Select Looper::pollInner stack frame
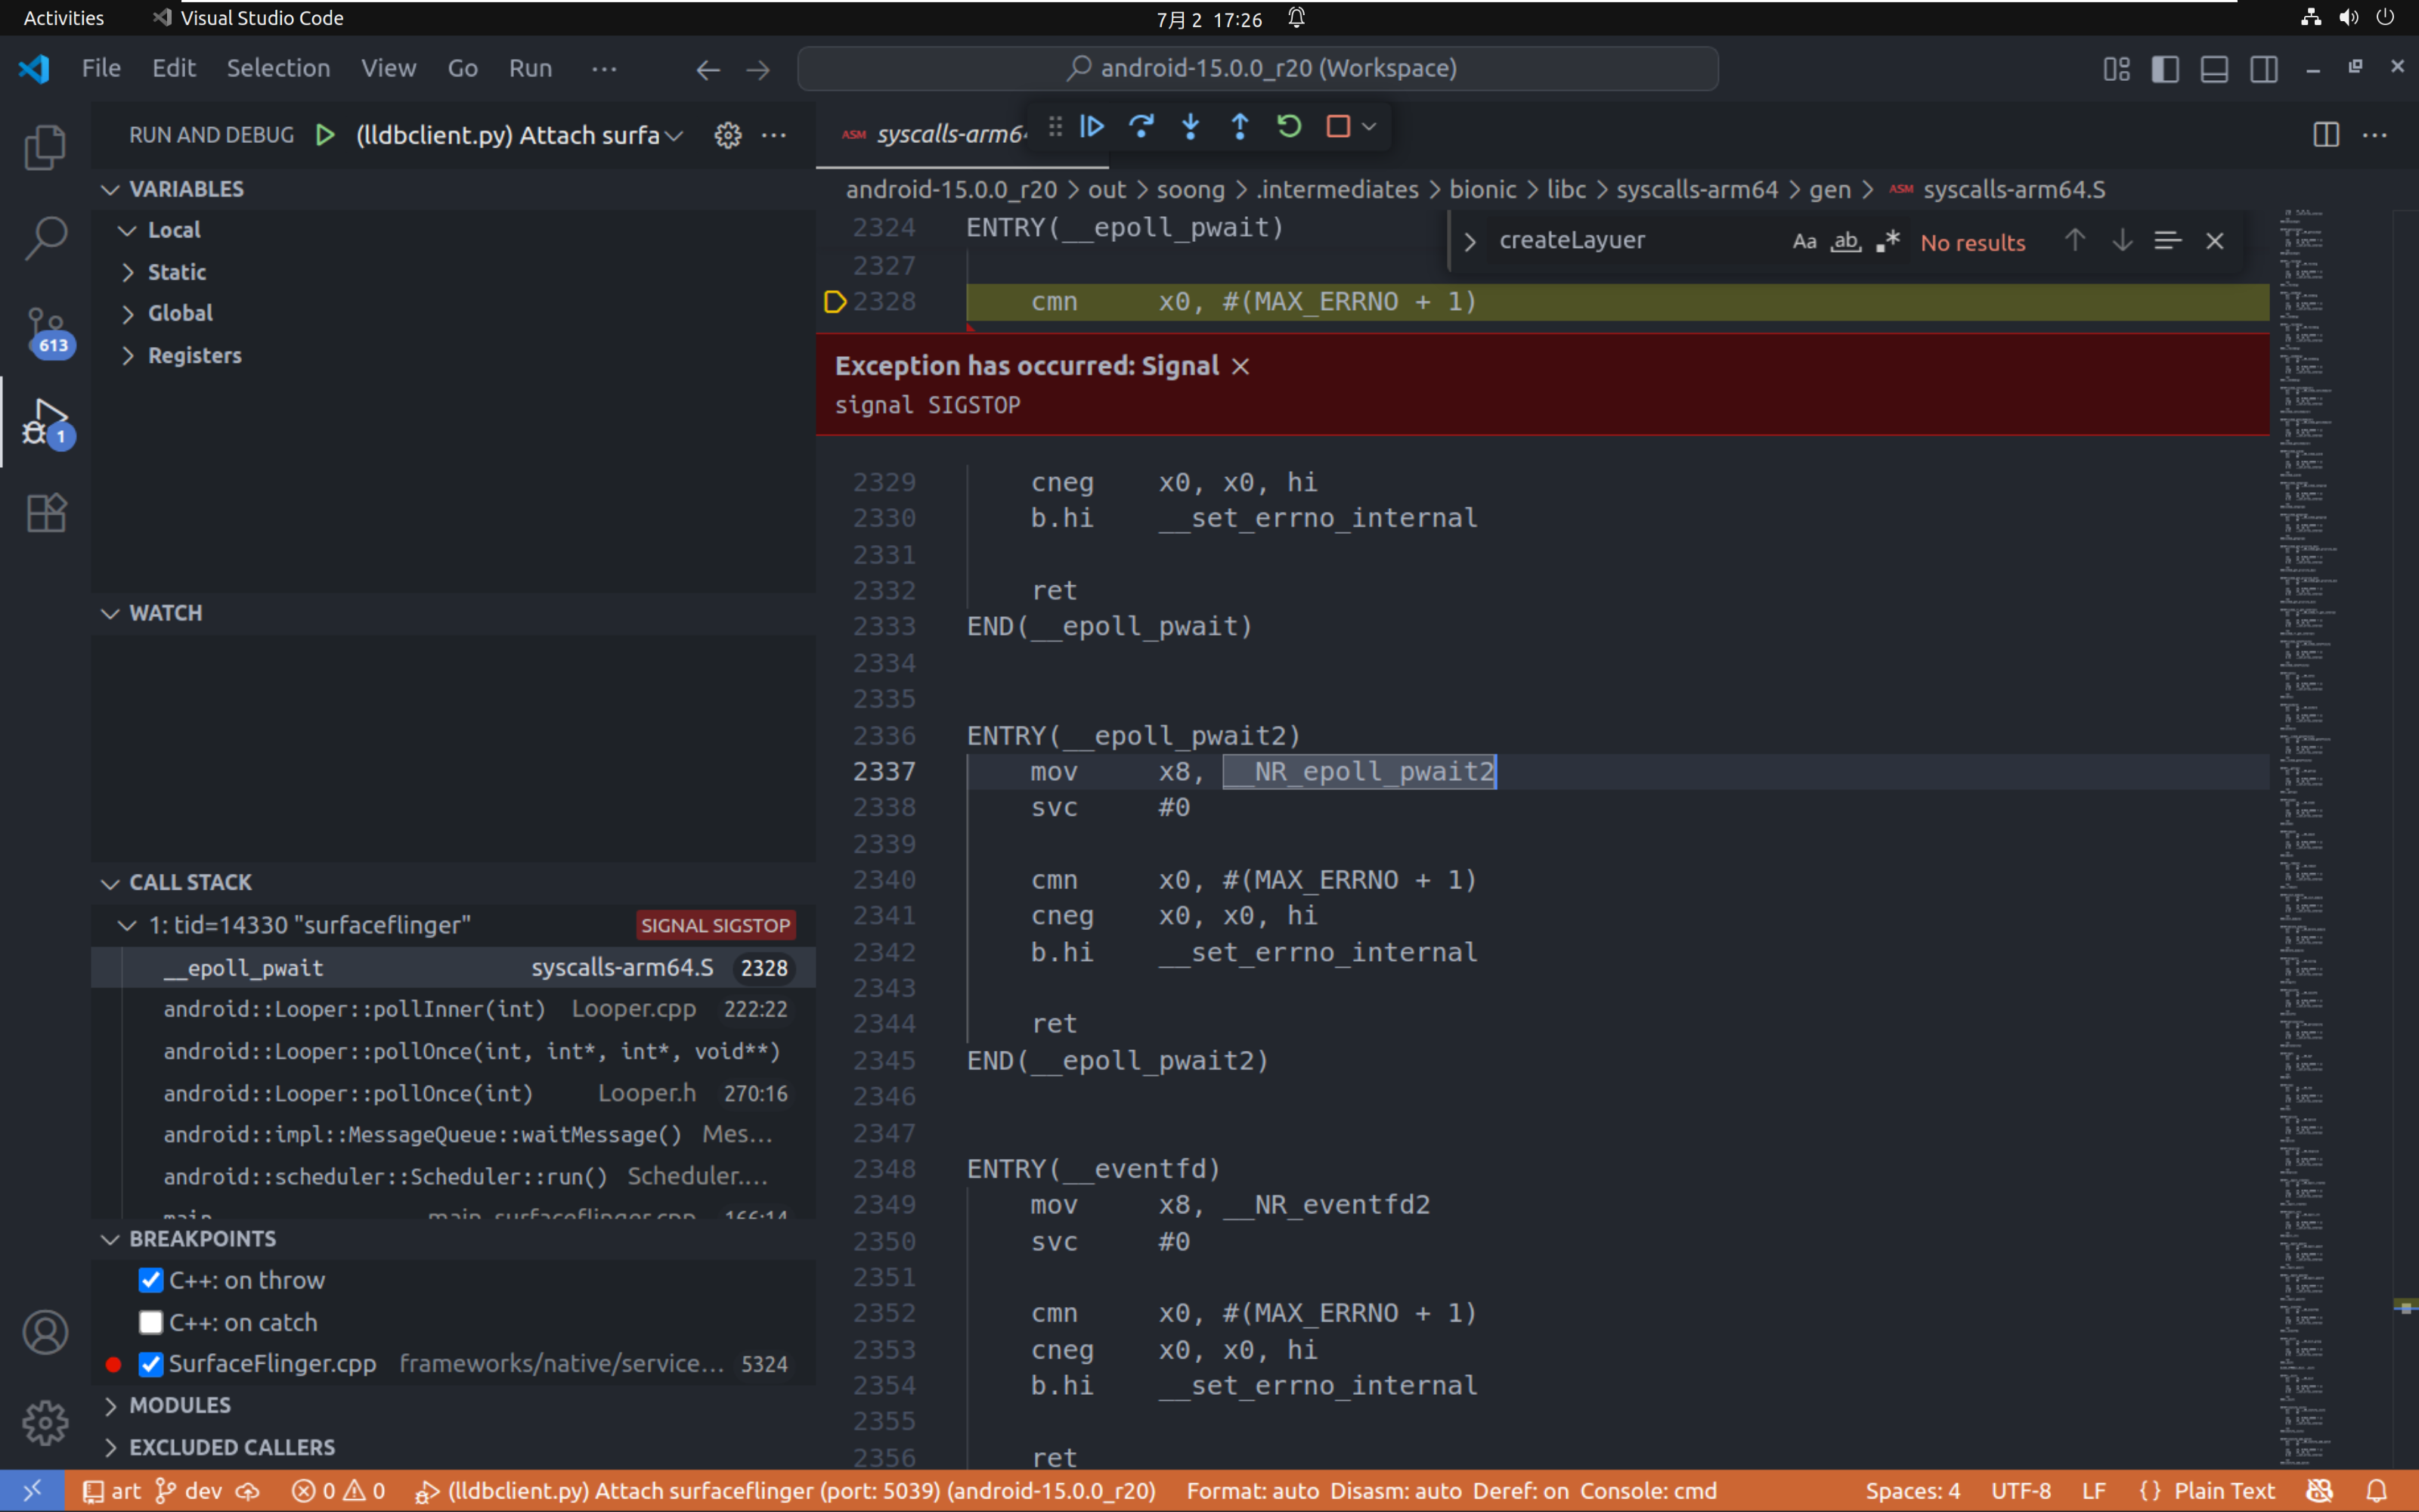Screen dimensions: 2419x1512 [355, 1009]
